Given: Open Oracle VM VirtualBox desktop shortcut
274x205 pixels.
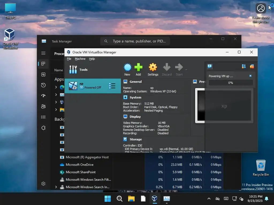Looking at the screenshot, I should (10, 39).
